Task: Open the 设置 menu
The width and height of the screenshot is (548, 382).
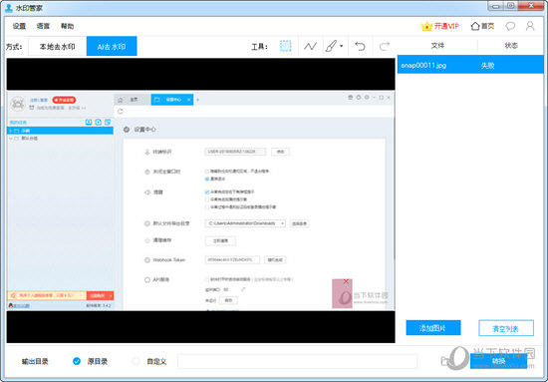Action: pos(19,26)
